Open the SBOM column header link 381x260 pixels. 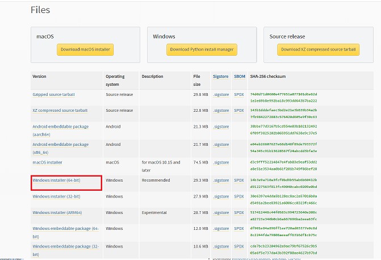coord(240,76)
